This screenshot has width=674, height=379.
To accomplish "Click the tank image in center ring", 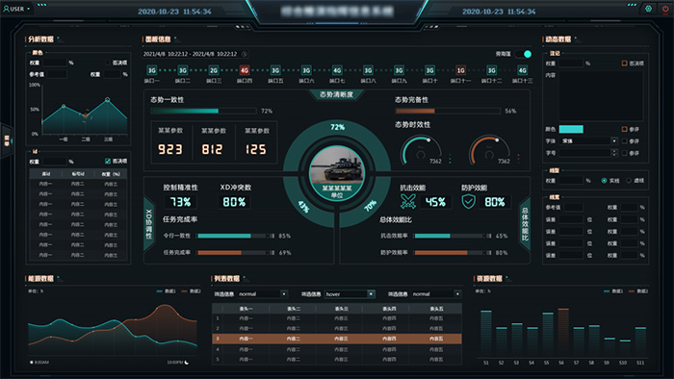I will pos(337,167).
